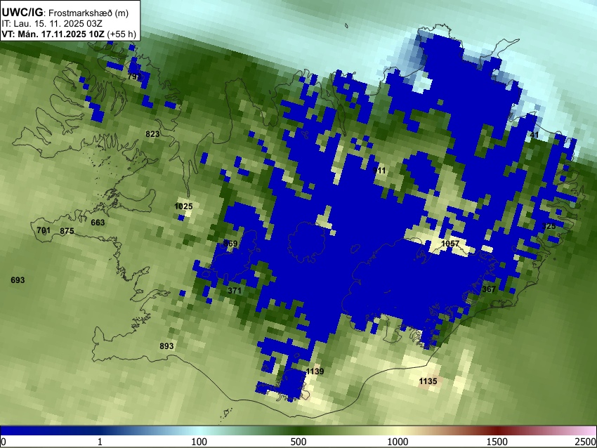Click the map value '367'
597x448 pixels.
489,289
